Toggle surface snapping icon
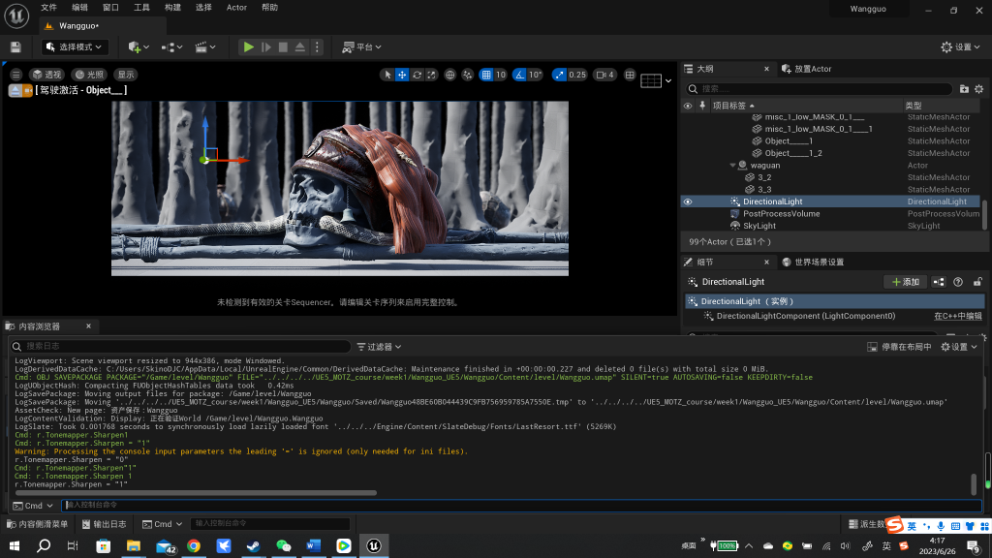The height and width of the screenshot is (558, 992). [x=468, y=75]
